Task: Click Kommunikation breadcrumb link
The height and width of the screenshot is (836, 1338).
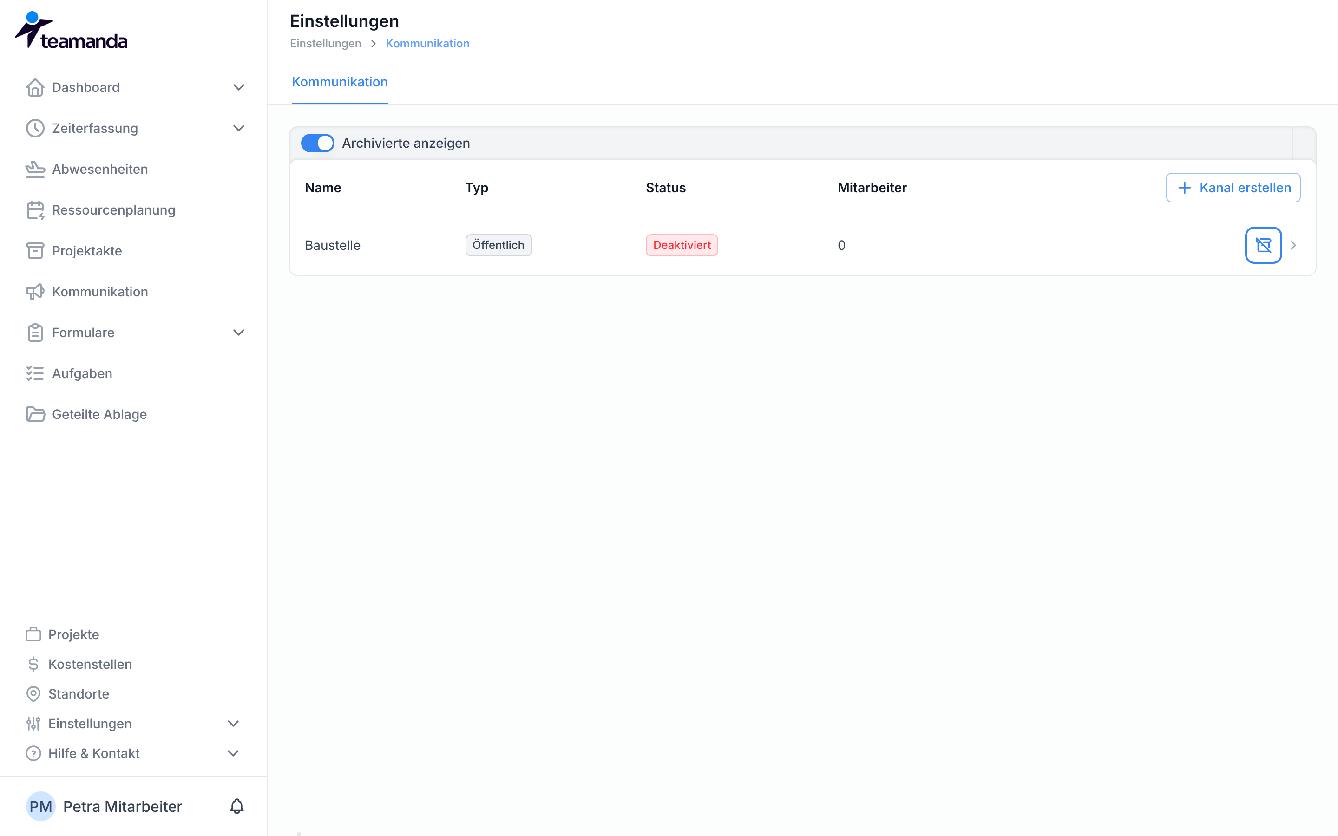Action: 427,44
